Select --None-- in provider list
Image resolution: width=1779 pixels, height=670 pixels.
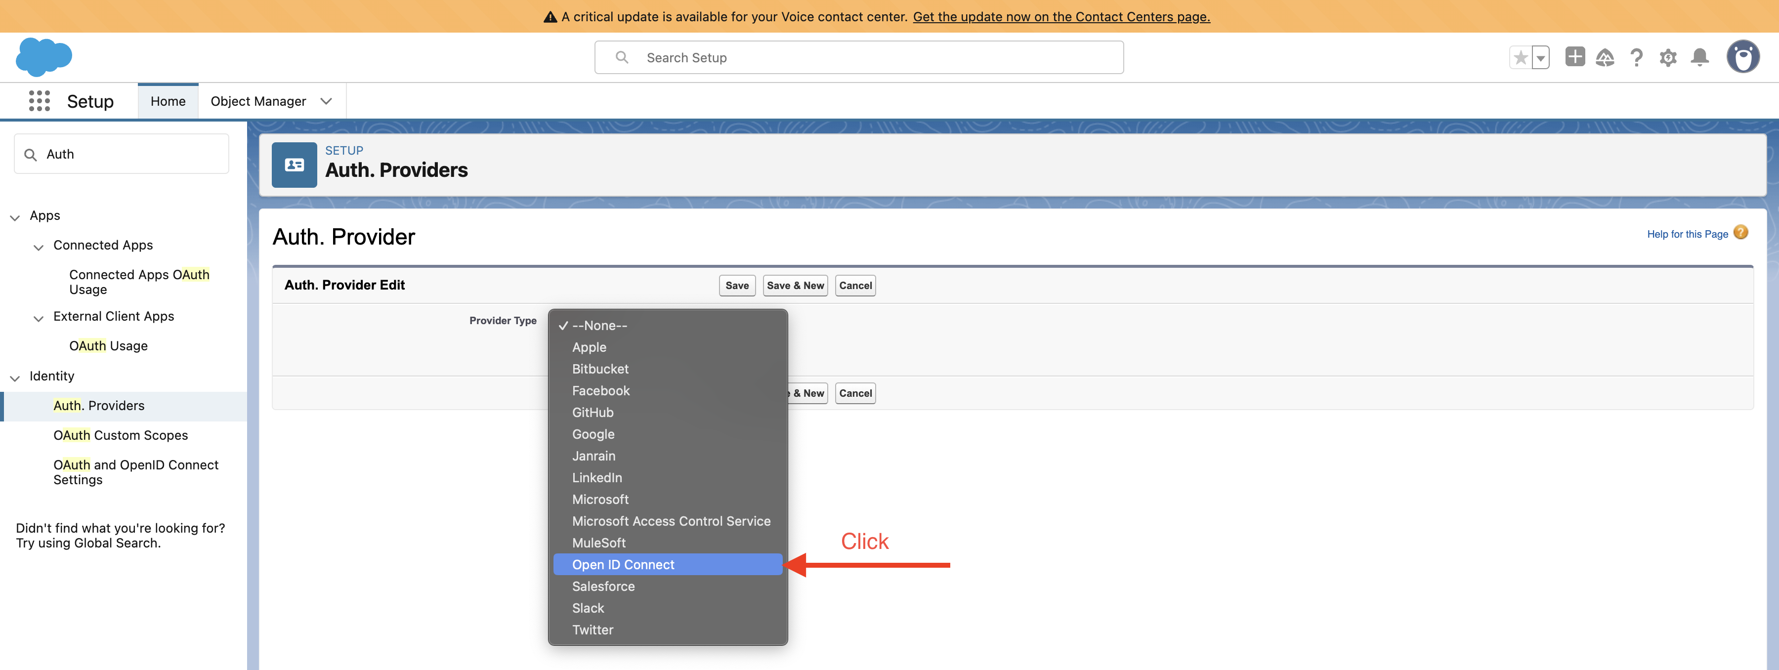point(668,325)
